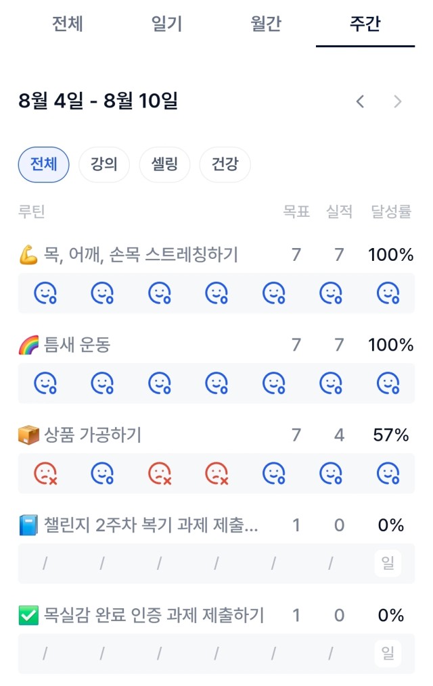Screen dimensions: 433x686
Task: Click fourth smiley in the 틈새 운동 row
Action: 216,383
